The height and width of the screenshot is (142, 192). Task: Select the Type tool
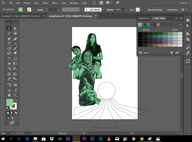(x=9, y=44)
